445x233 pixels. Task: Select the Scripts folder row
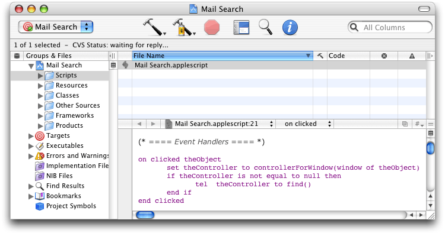tap(59, 75)
